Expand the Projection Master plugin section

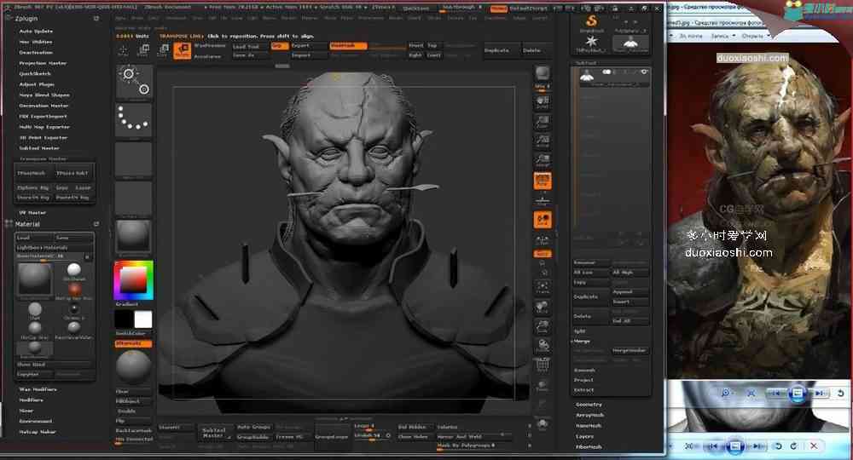pos(43,63)
